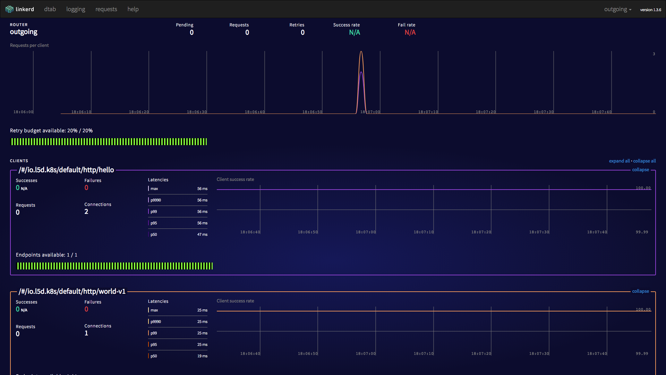This screenshot has width=666, height=375.
Task: Open the dtab page
Action: pyautogui.click(x=50, y=9)
